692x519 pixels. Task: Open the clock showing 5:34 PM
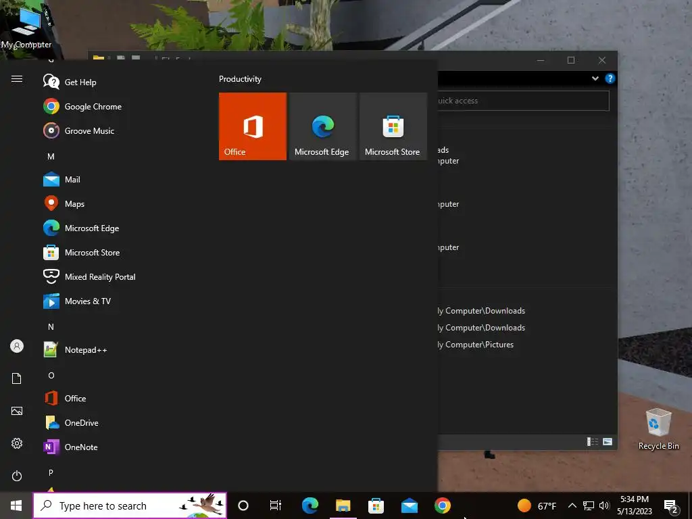[x=634, y=505]
